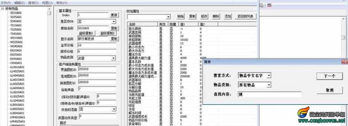Click the 名称 column header

142,24
